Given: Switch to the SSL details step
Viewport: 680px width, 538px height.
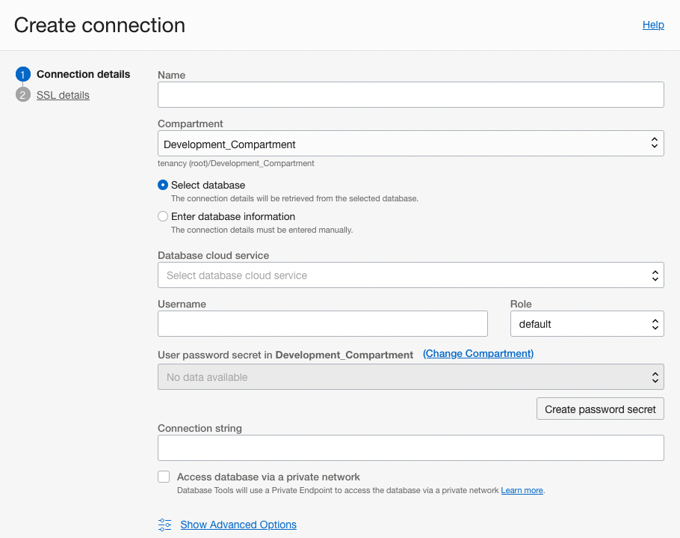Looking at the screenshot, I should pyautogui.click(x=63, y=95).
